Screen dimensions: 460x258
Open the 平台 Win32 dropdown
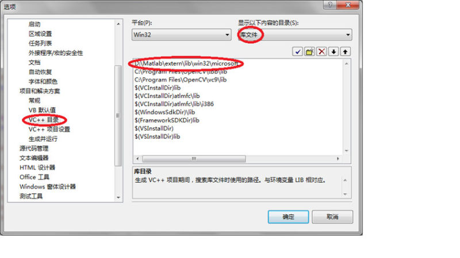click(x=181, y=34)
